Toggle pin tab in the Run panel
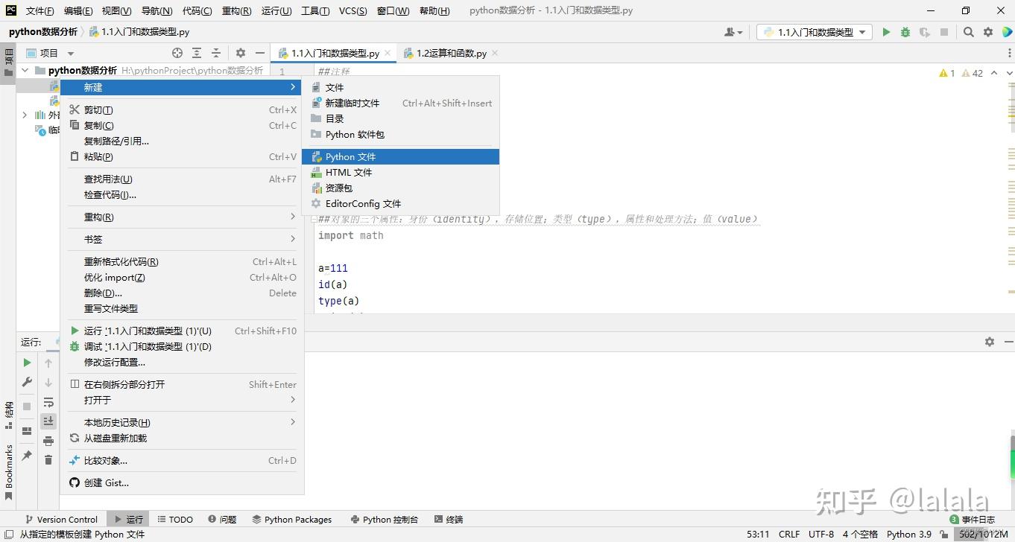1015x542 pixels. point(27,456)
